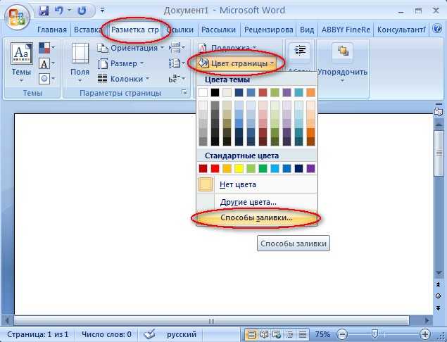Switch to the Рассылки tab
This screenshot has height=342, width=447.
click(219, 30)
